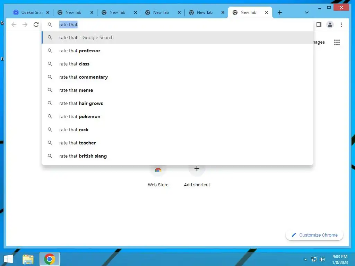Select 'rate that commentary' suggestion

click(178, 77)
